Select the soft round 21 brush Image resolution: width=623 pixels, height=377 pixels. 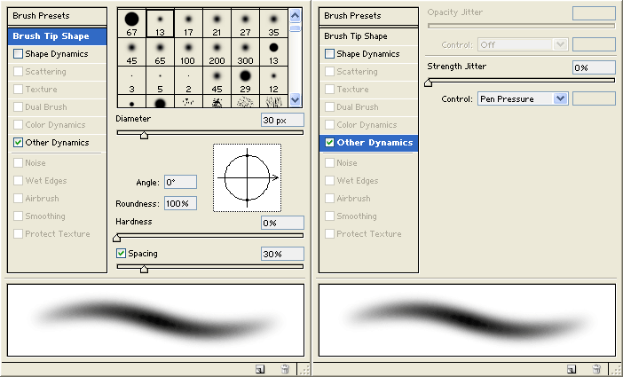point(217,23)
